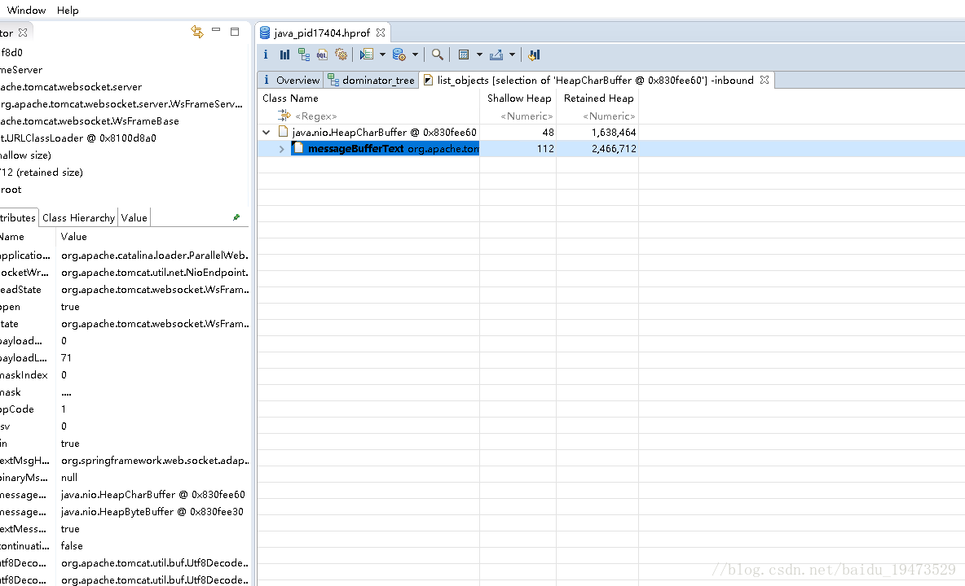Open the Overview info toolbar icon
This screenshot has width=965, height=586.
click(x=266, y=55)
